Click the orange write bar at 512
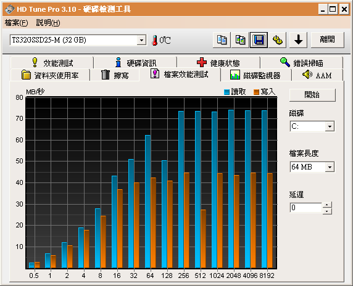Viewport: 353px width, 286px height. (203, 239)
